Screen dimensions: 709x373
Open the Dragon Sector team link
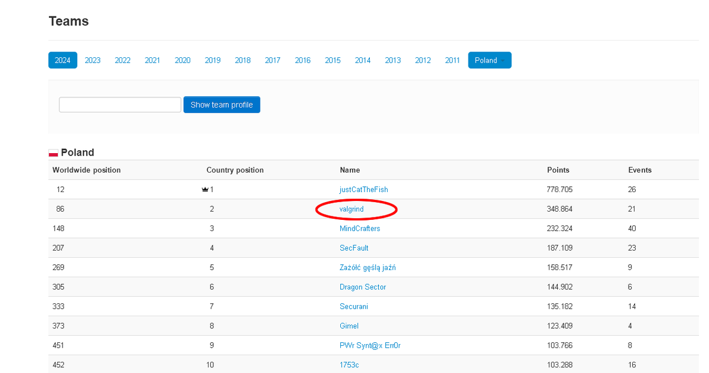coord(363,287)
